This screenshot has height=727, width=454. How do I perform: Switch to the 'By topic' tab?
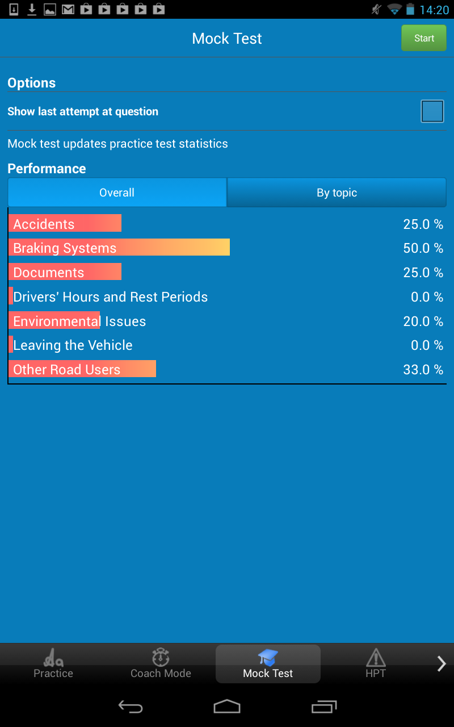[337, 192]
